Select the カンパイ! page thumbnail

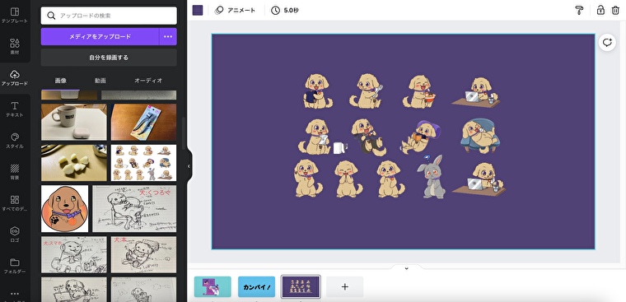coord(257,287)
